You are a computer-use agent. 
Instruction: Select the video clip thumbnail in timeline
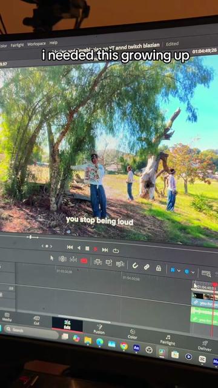point(205,296)
